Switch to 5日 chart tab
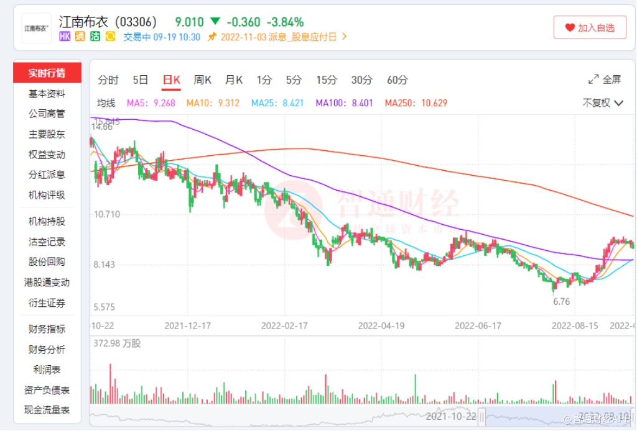637x431 pixels. [x=140, y=80]
